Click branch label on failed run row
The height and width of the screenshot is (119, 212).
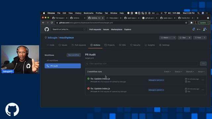156,90
